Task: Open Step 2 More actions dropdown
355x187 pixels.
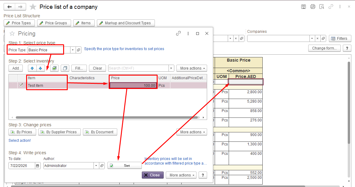Action: pyautogui.click(x=192, y=68)
